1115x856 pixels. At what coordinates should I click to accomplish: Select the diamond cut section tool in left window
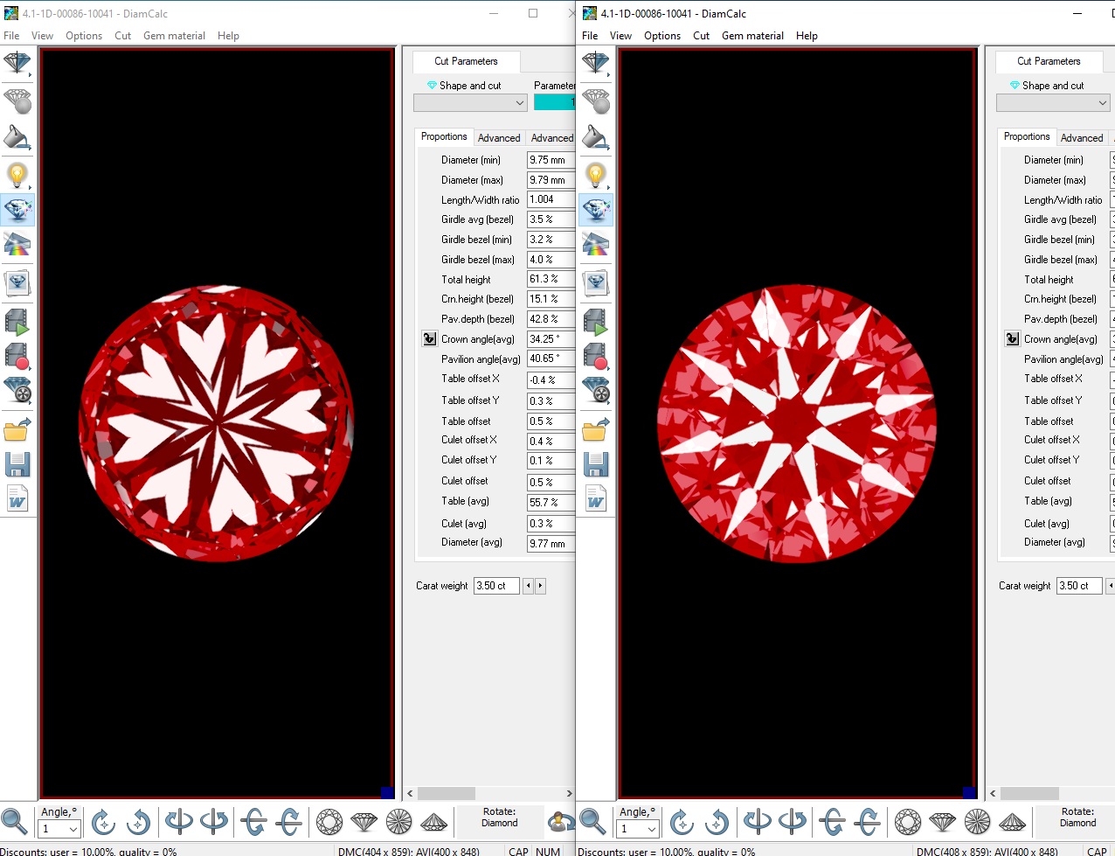tap(17, 63)
